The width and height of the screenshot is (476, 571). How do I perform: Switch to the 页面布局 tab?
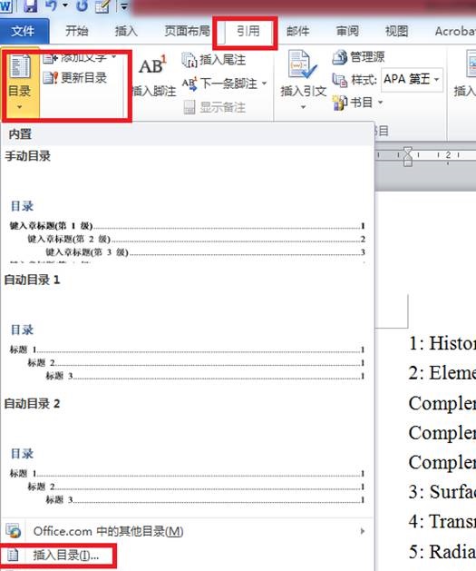tap(188, 31)
